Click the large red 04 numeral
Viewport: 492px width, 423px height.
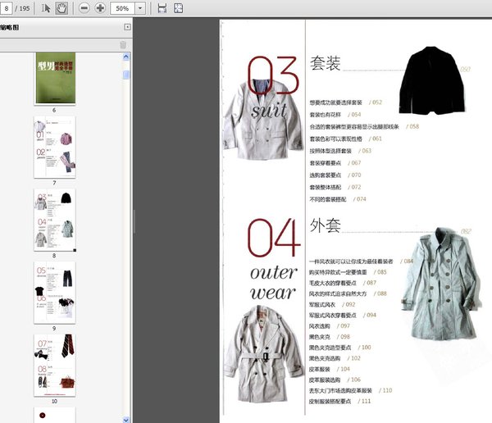pyautogui.click(x=274, y=238)
